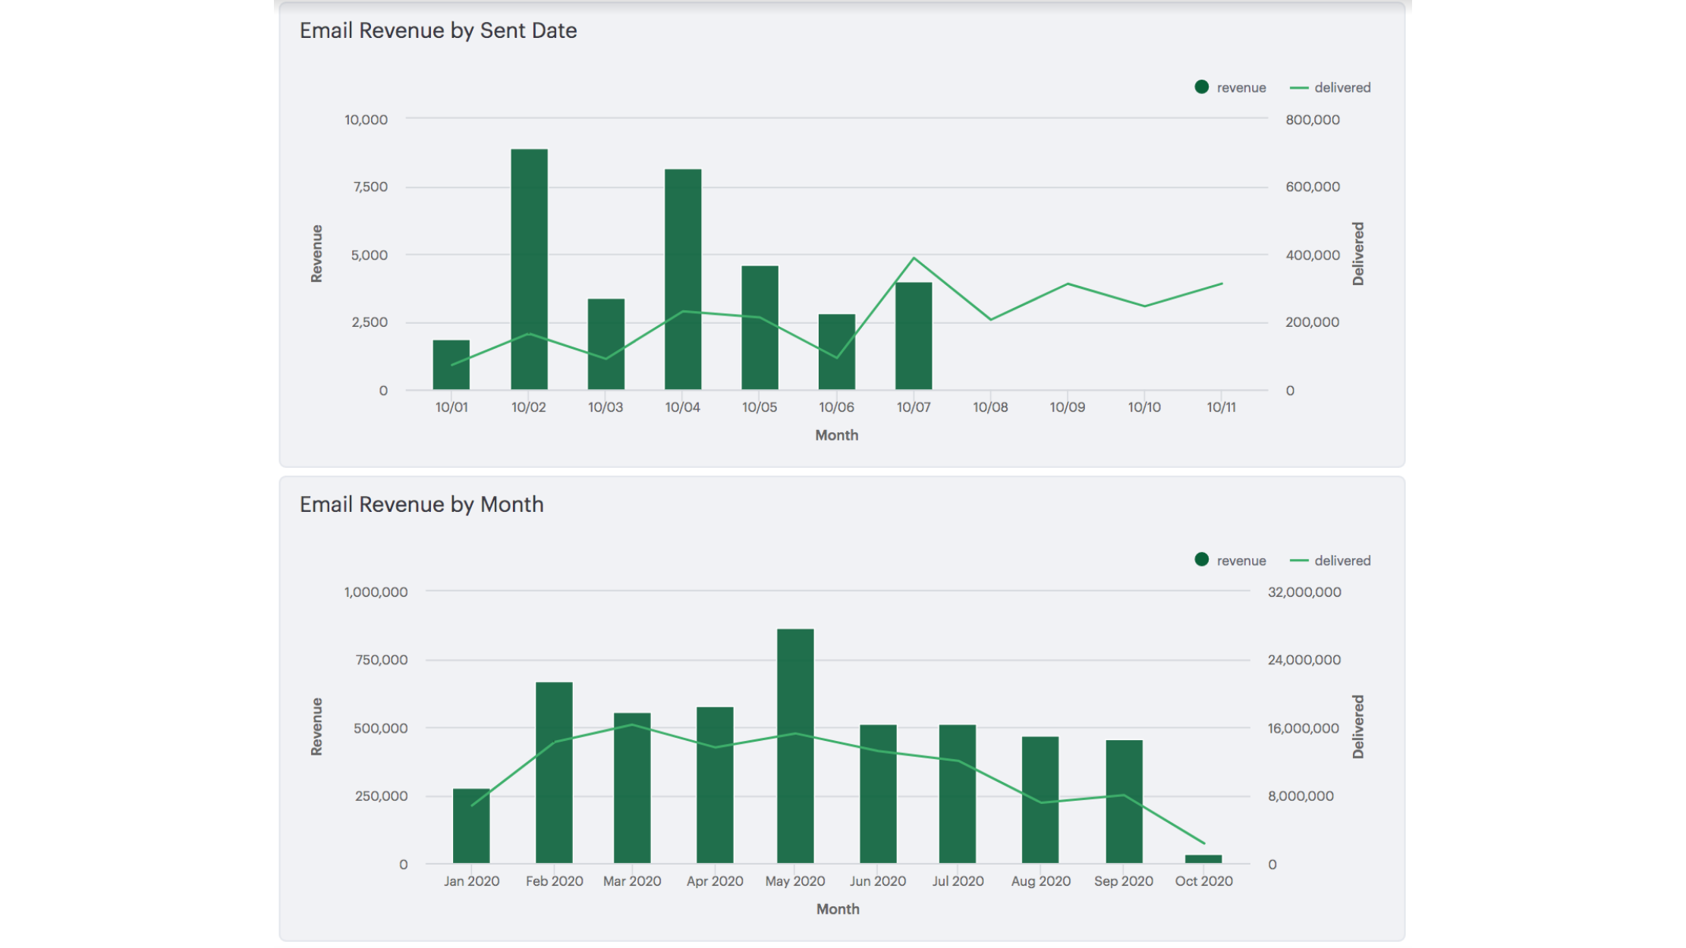
Task: Select the Jan 2020 tick label on x-axis
Action: 473,881
